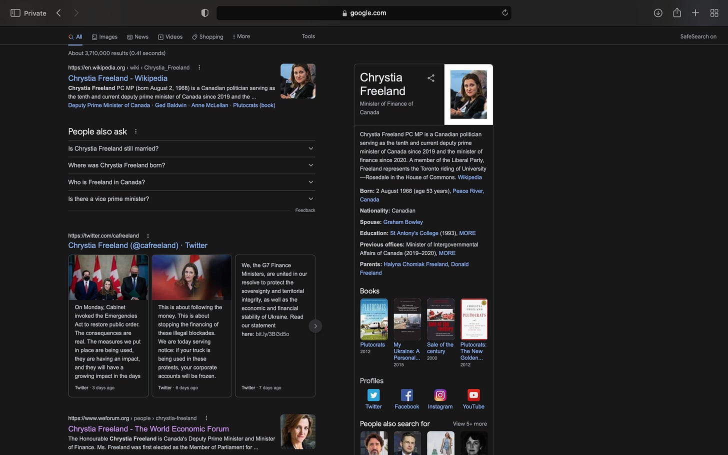Open tweet about following the money

[x=191, y=326]
